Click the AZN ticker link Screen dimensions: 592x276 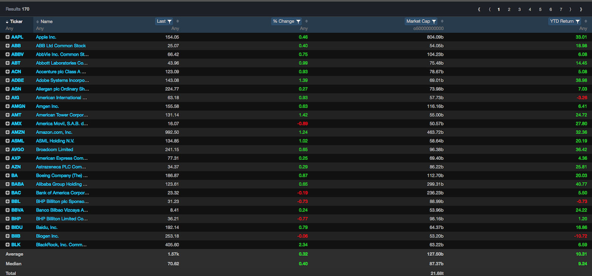[16, 167]
